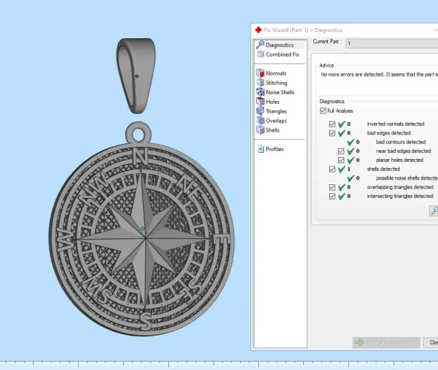
Task: Open the Shells fixing page
Action: click(272, 130)
